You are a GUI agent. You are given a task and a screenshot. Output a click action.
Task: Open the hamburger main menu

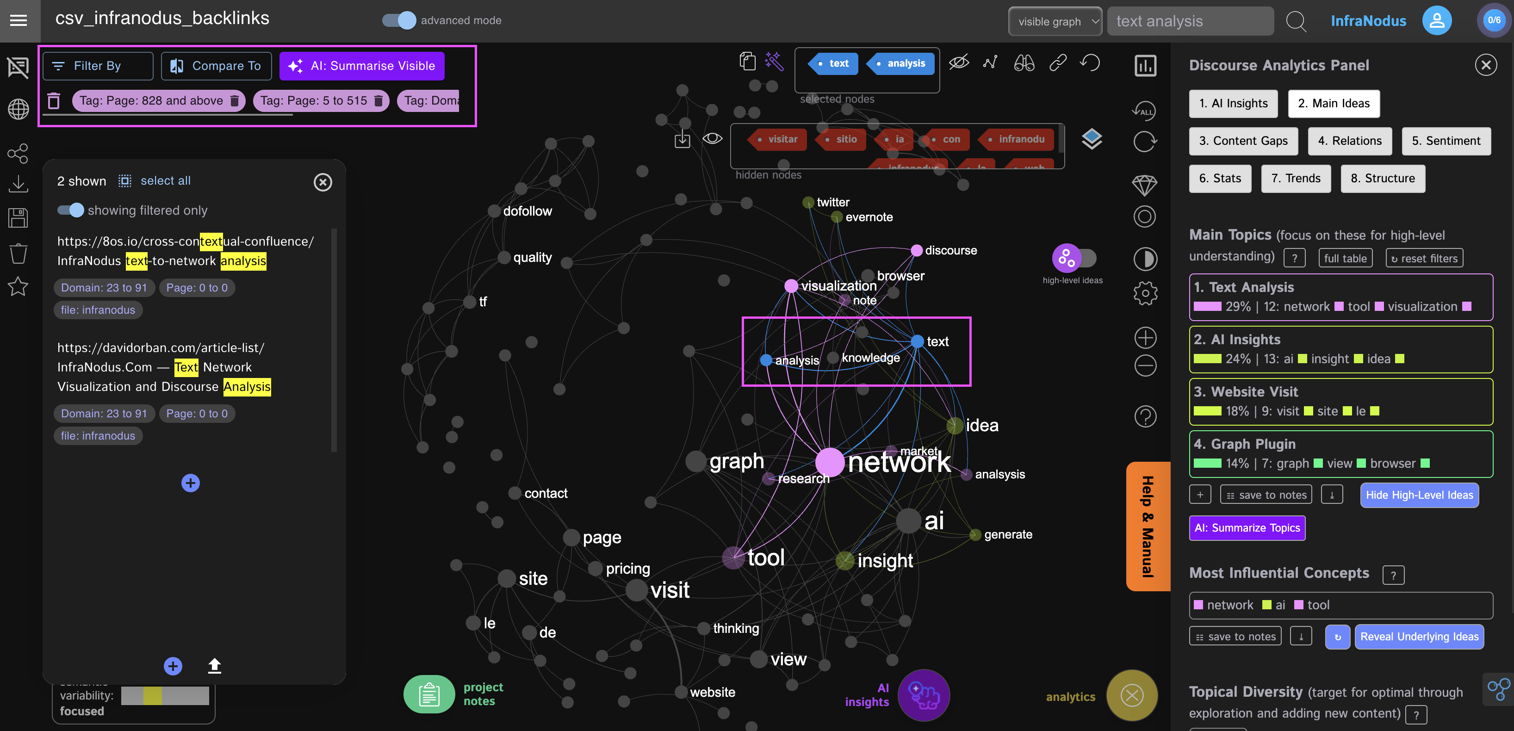point(19,20)
